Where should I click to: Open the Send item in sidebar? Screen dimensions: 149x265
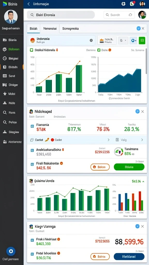click(x=11, y=76)
